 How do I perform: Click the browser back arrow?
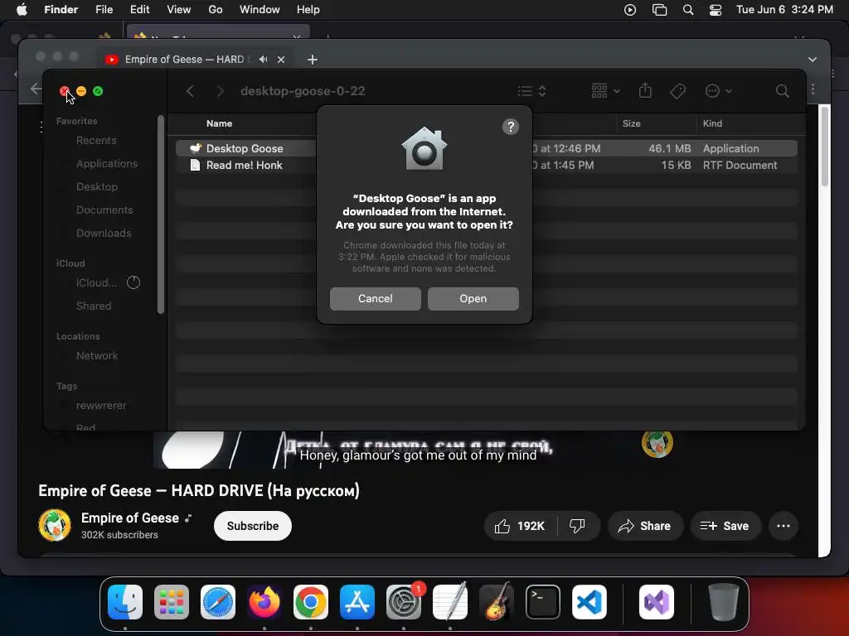coord(36,89)
